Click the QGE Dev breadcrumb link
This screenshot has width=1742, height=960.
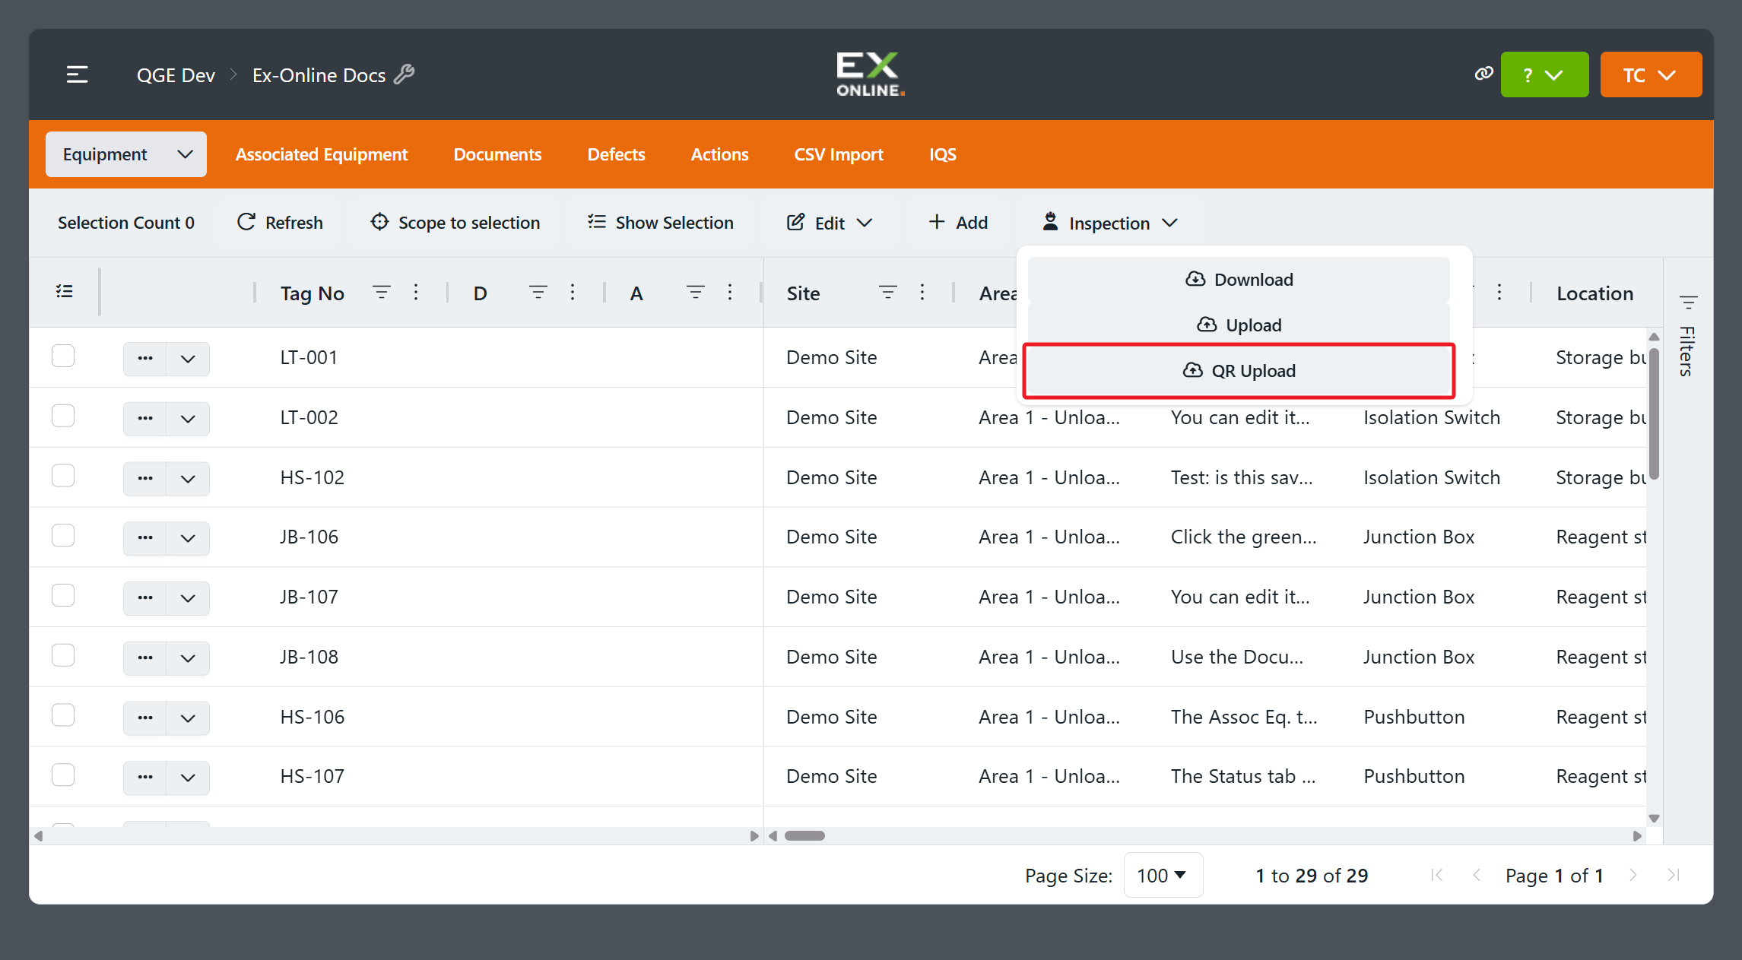point(176,75)
